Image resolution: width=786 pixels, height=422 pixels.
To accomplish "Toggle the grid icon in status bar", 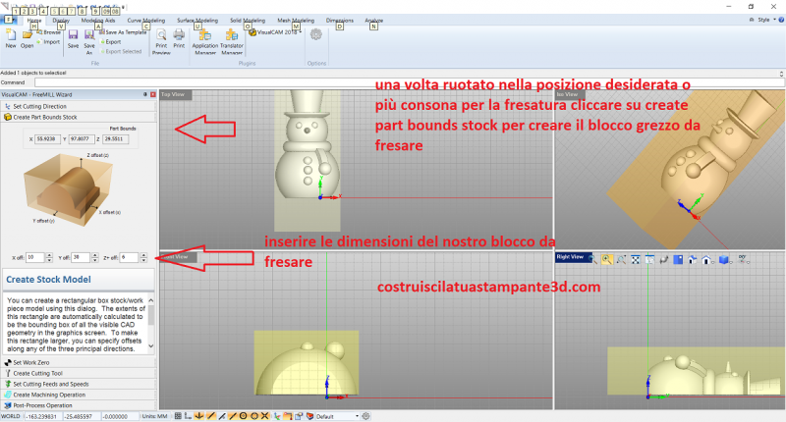I will (x=178, y=416).
